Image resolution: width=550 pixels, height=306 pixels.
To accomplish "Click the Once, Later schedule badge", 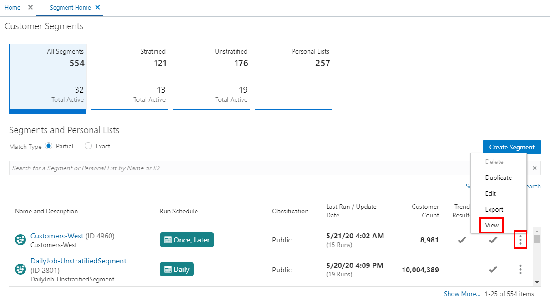I will [187, 240].
